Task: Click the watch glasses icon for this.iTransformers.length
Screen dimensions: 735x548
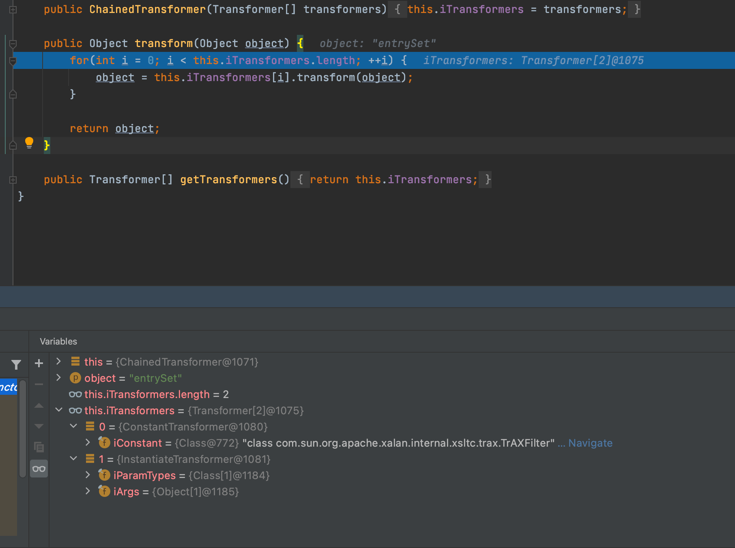Action: (75, 394)
